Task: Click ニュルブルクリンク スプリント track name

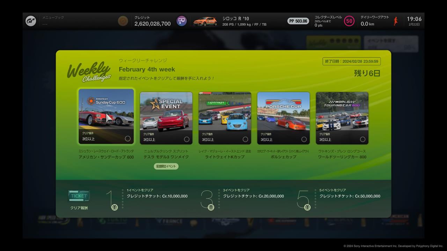Action: tap(166, 151)
